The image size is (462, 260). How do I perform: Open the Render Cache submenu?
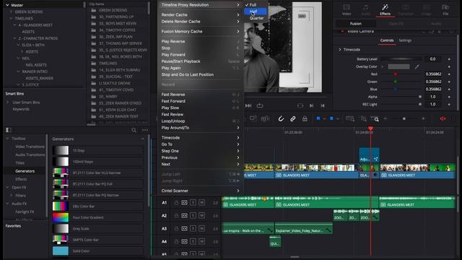[x=200, y=14]
